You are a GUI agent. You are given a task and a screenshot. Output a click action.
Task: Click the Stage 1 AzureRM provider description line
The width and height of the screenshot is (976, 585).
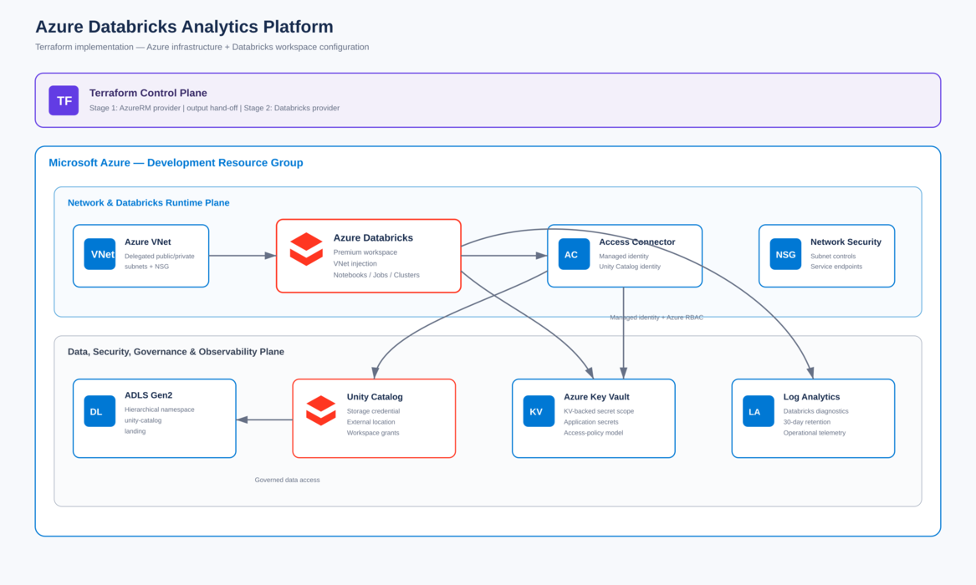(214, 108)
